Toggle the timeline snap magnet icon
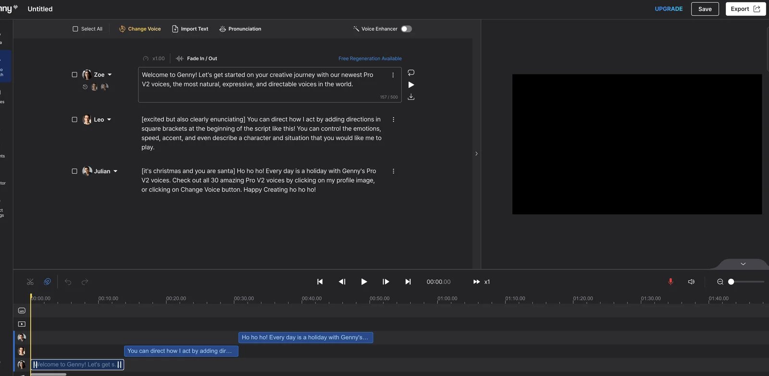Screen dimensions: 769x376 tap(47, 282)
